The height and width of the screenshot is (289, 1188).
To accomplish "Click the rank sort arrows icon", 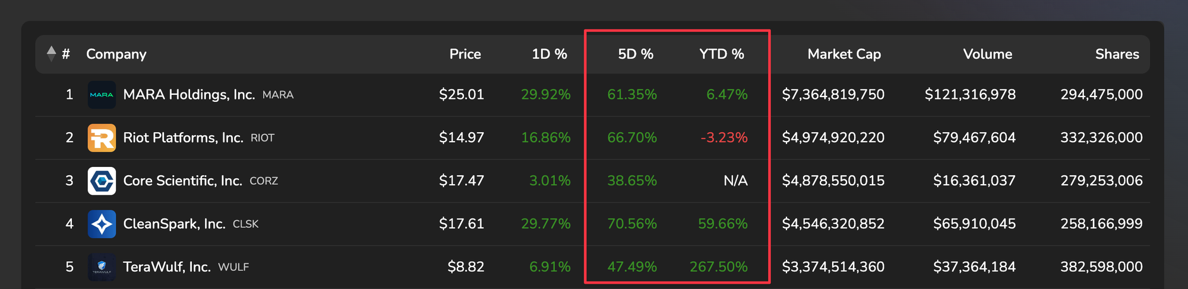I will tap(52, 54).
